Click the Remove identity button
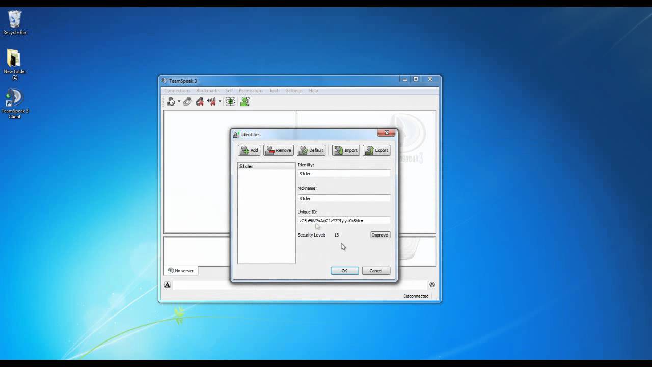The image size is (652, 367). click(279, 150)
